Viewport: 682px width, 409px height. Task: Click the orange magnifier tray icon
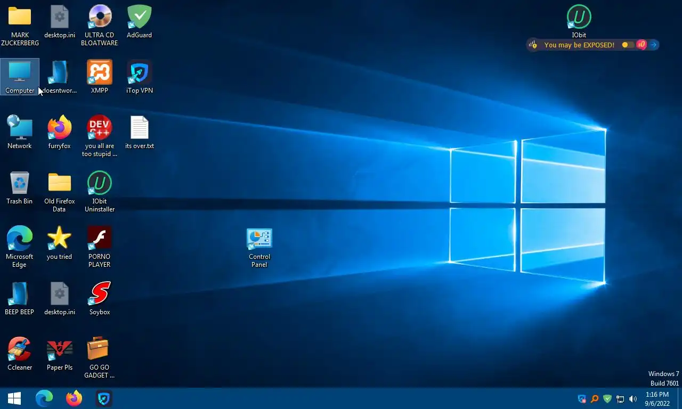(x=595, y=399)
